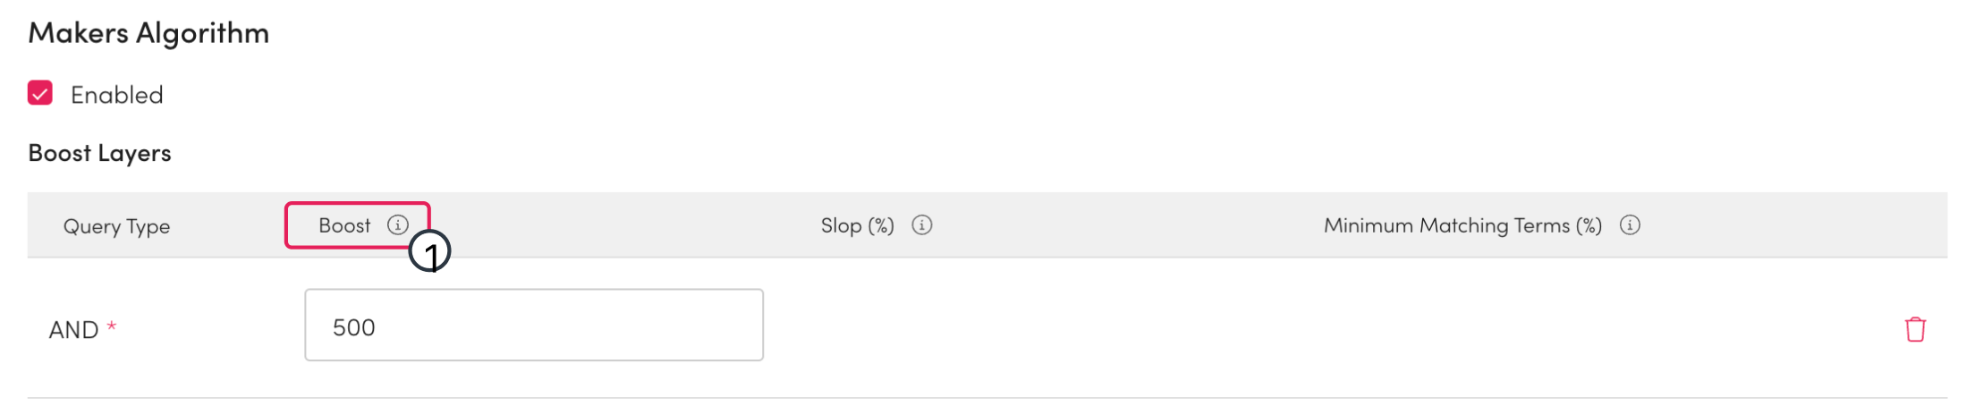The height and width of the screenshot is (406, 1966).
Task: Click the Minimum Matching Terms (%) header
Action: 1462,225
